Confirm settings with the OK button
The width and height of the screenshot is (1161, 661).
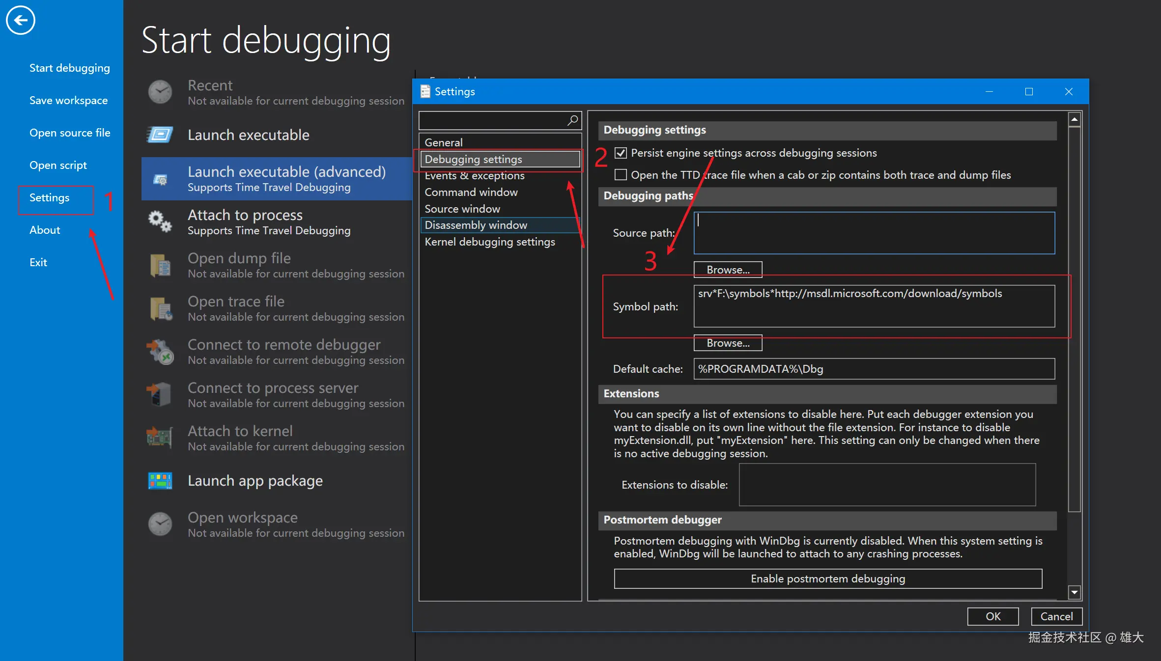click(x=992, y=616)
